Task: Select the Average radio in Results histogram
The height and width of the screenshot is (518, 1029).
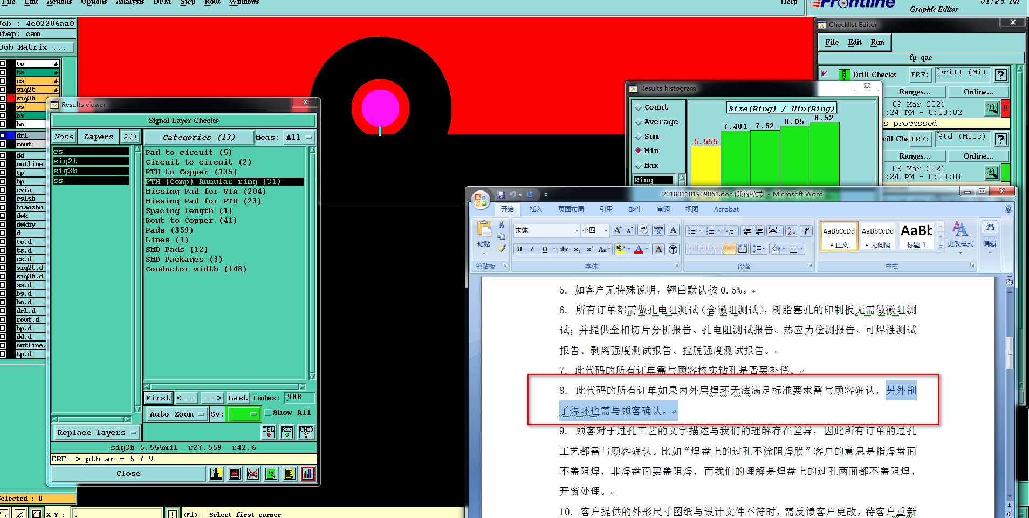Action: pos(639,122)
